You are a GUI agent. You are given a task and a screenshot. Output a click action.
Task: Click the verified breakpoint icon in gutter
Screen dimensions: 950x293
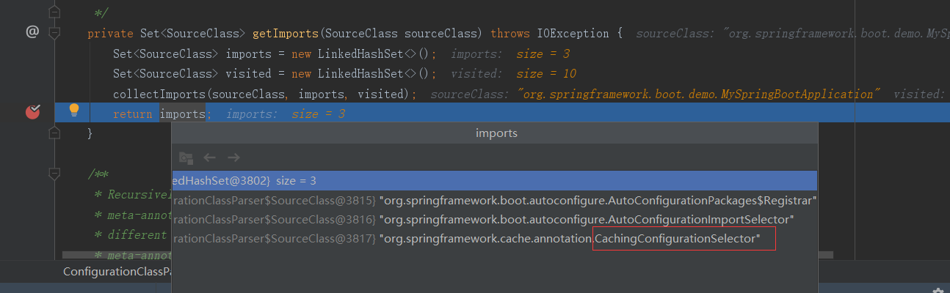33,112
